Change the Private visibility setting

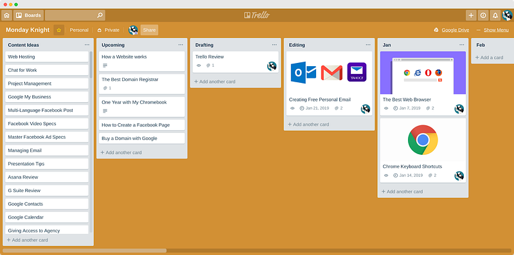point(109,30)
